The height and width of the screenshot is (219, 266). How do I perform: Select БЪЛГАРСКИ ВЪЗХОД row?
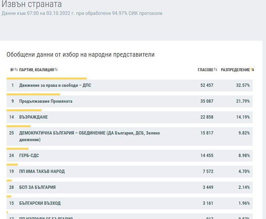point(130,203)
